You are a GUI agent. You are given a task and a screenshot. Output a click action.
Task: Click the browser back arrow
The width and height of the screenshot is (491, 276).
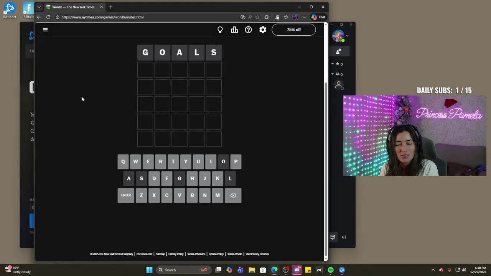coord(39,17)
